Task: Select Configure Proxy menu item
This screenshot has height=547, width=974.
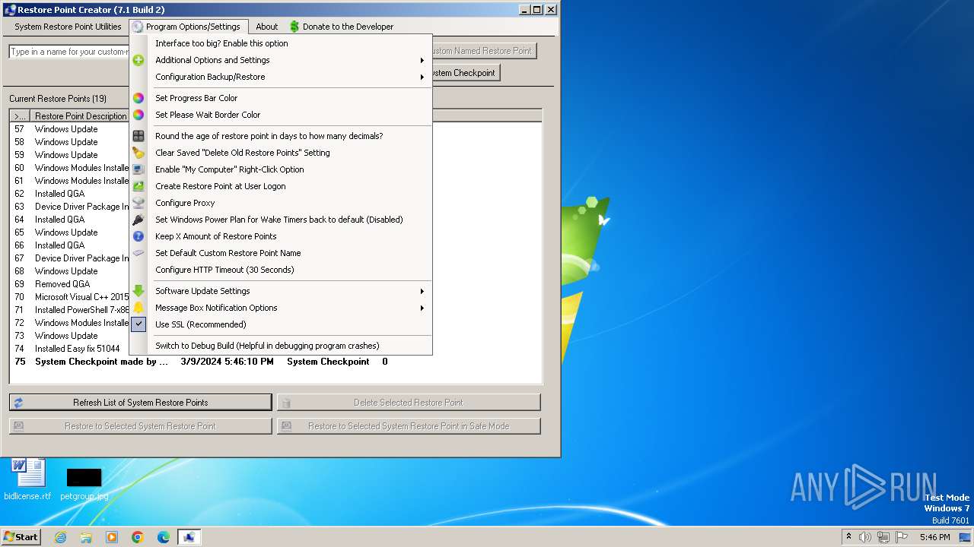Action: tap(281, 203)
